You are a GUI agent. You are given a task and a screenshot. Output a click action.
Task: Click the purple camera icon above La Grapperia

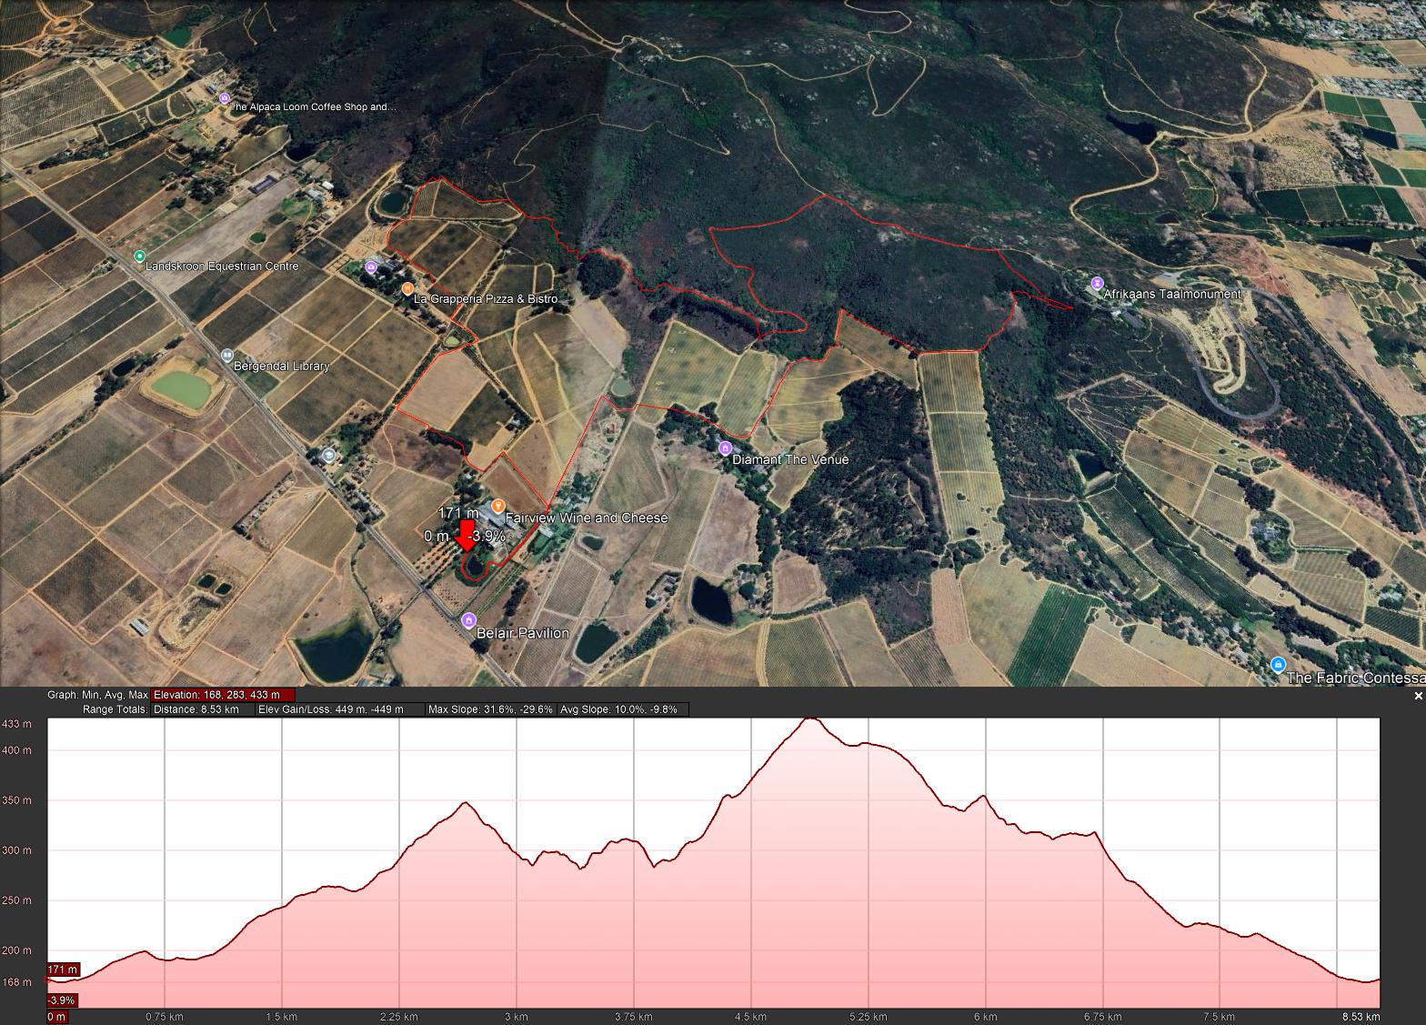click(371, 266)
